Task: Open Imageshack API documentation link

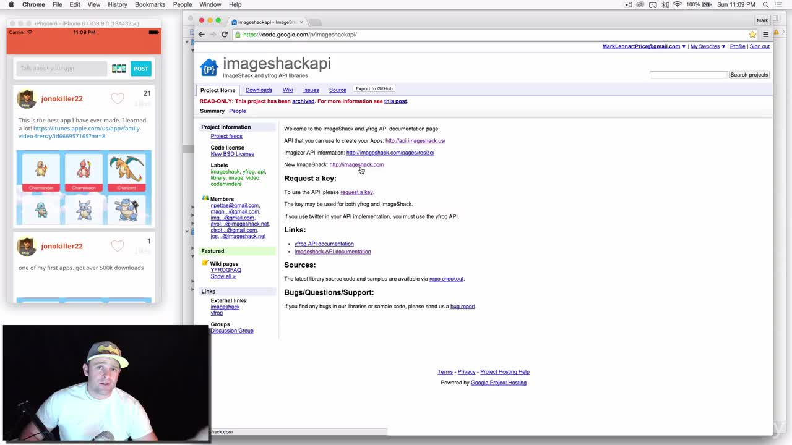Action: [x=333, y=252]
